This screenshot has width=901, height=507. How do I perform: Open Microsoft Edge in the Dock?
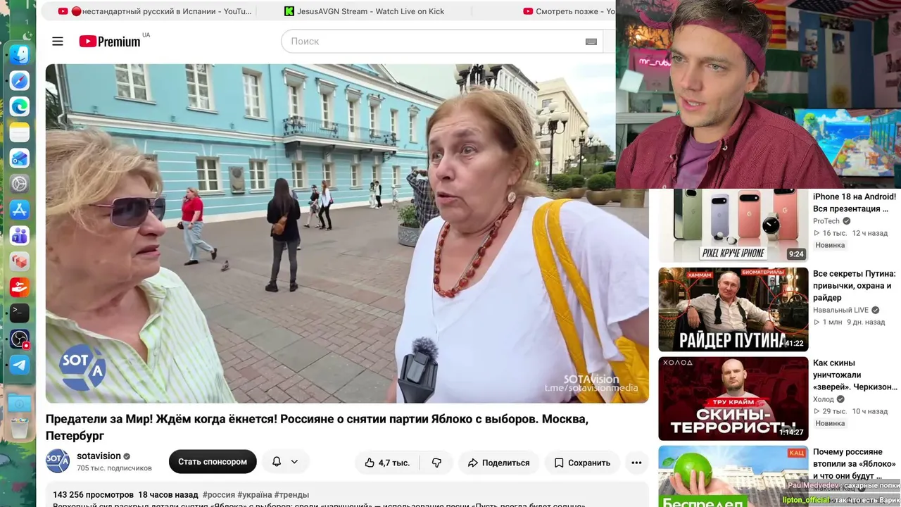pyautogui.click(x=20, y=106)
